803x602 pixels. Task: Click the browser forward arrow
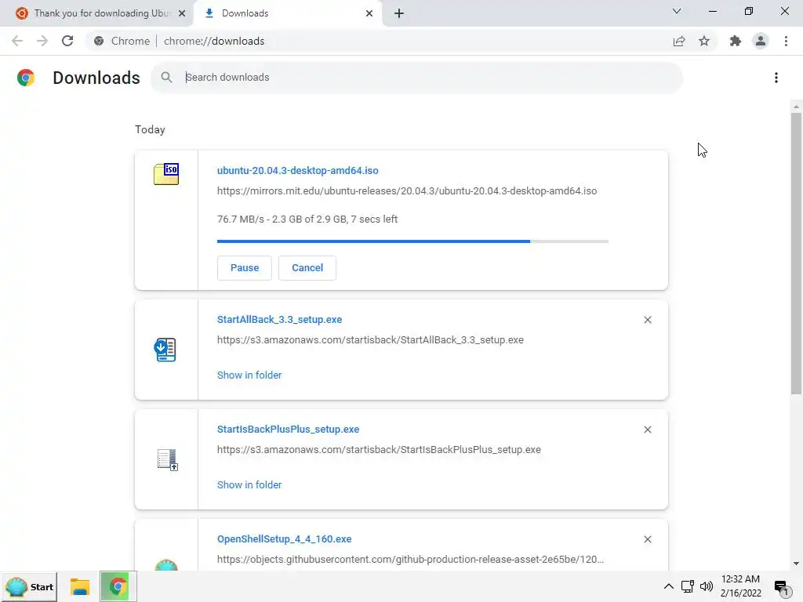click(x=42, y=41)
